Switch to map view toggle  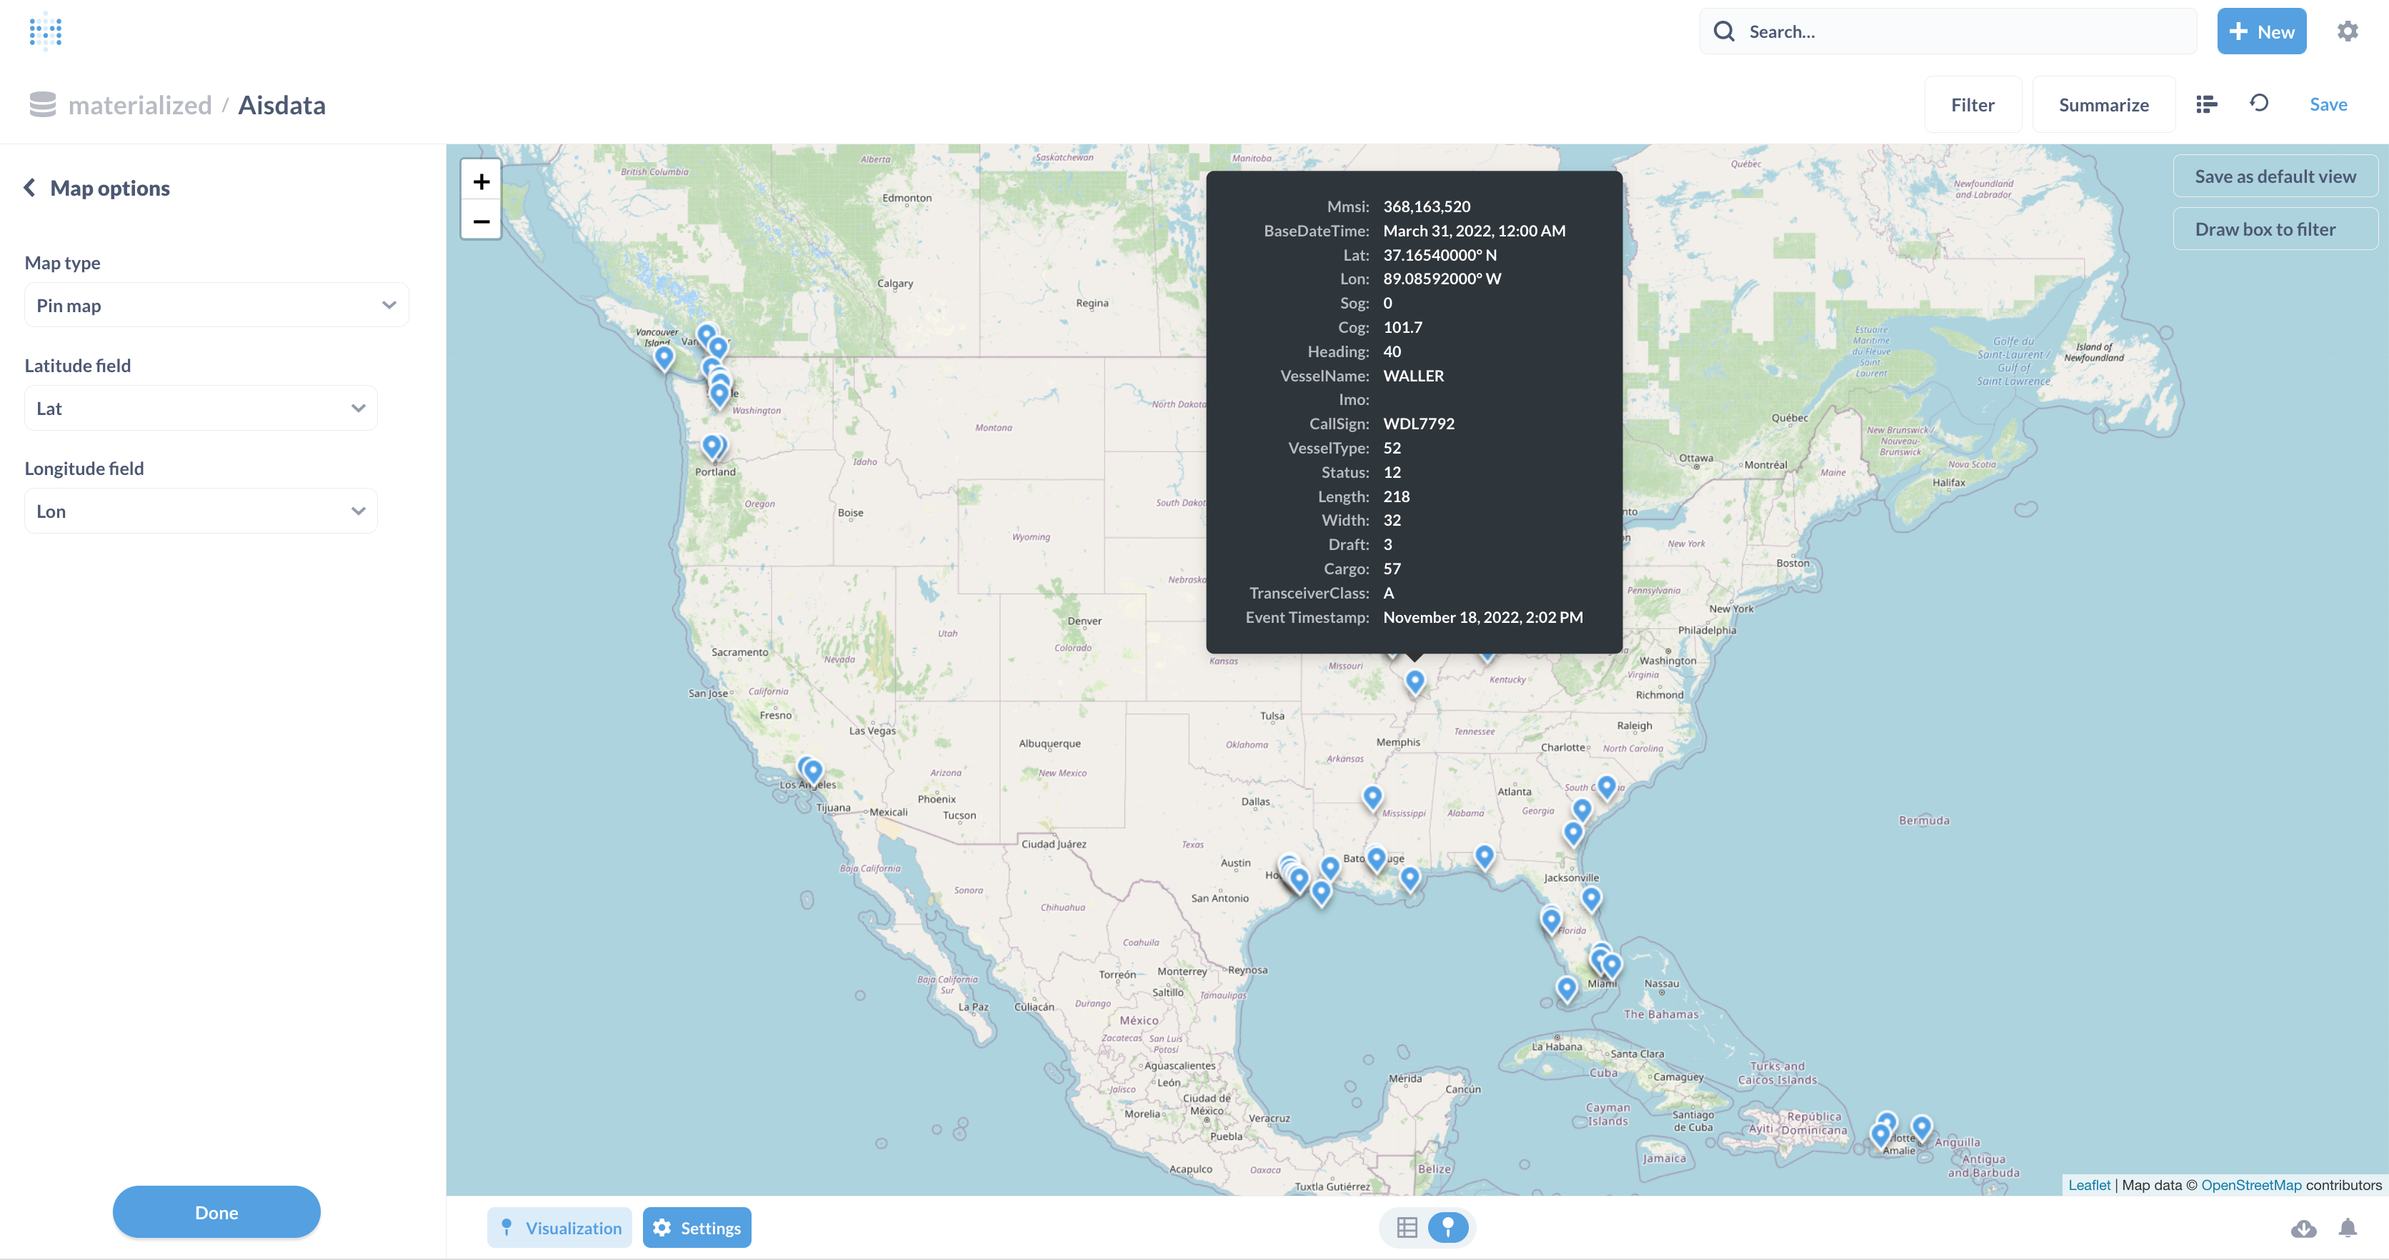[x=1447, y=1228]
